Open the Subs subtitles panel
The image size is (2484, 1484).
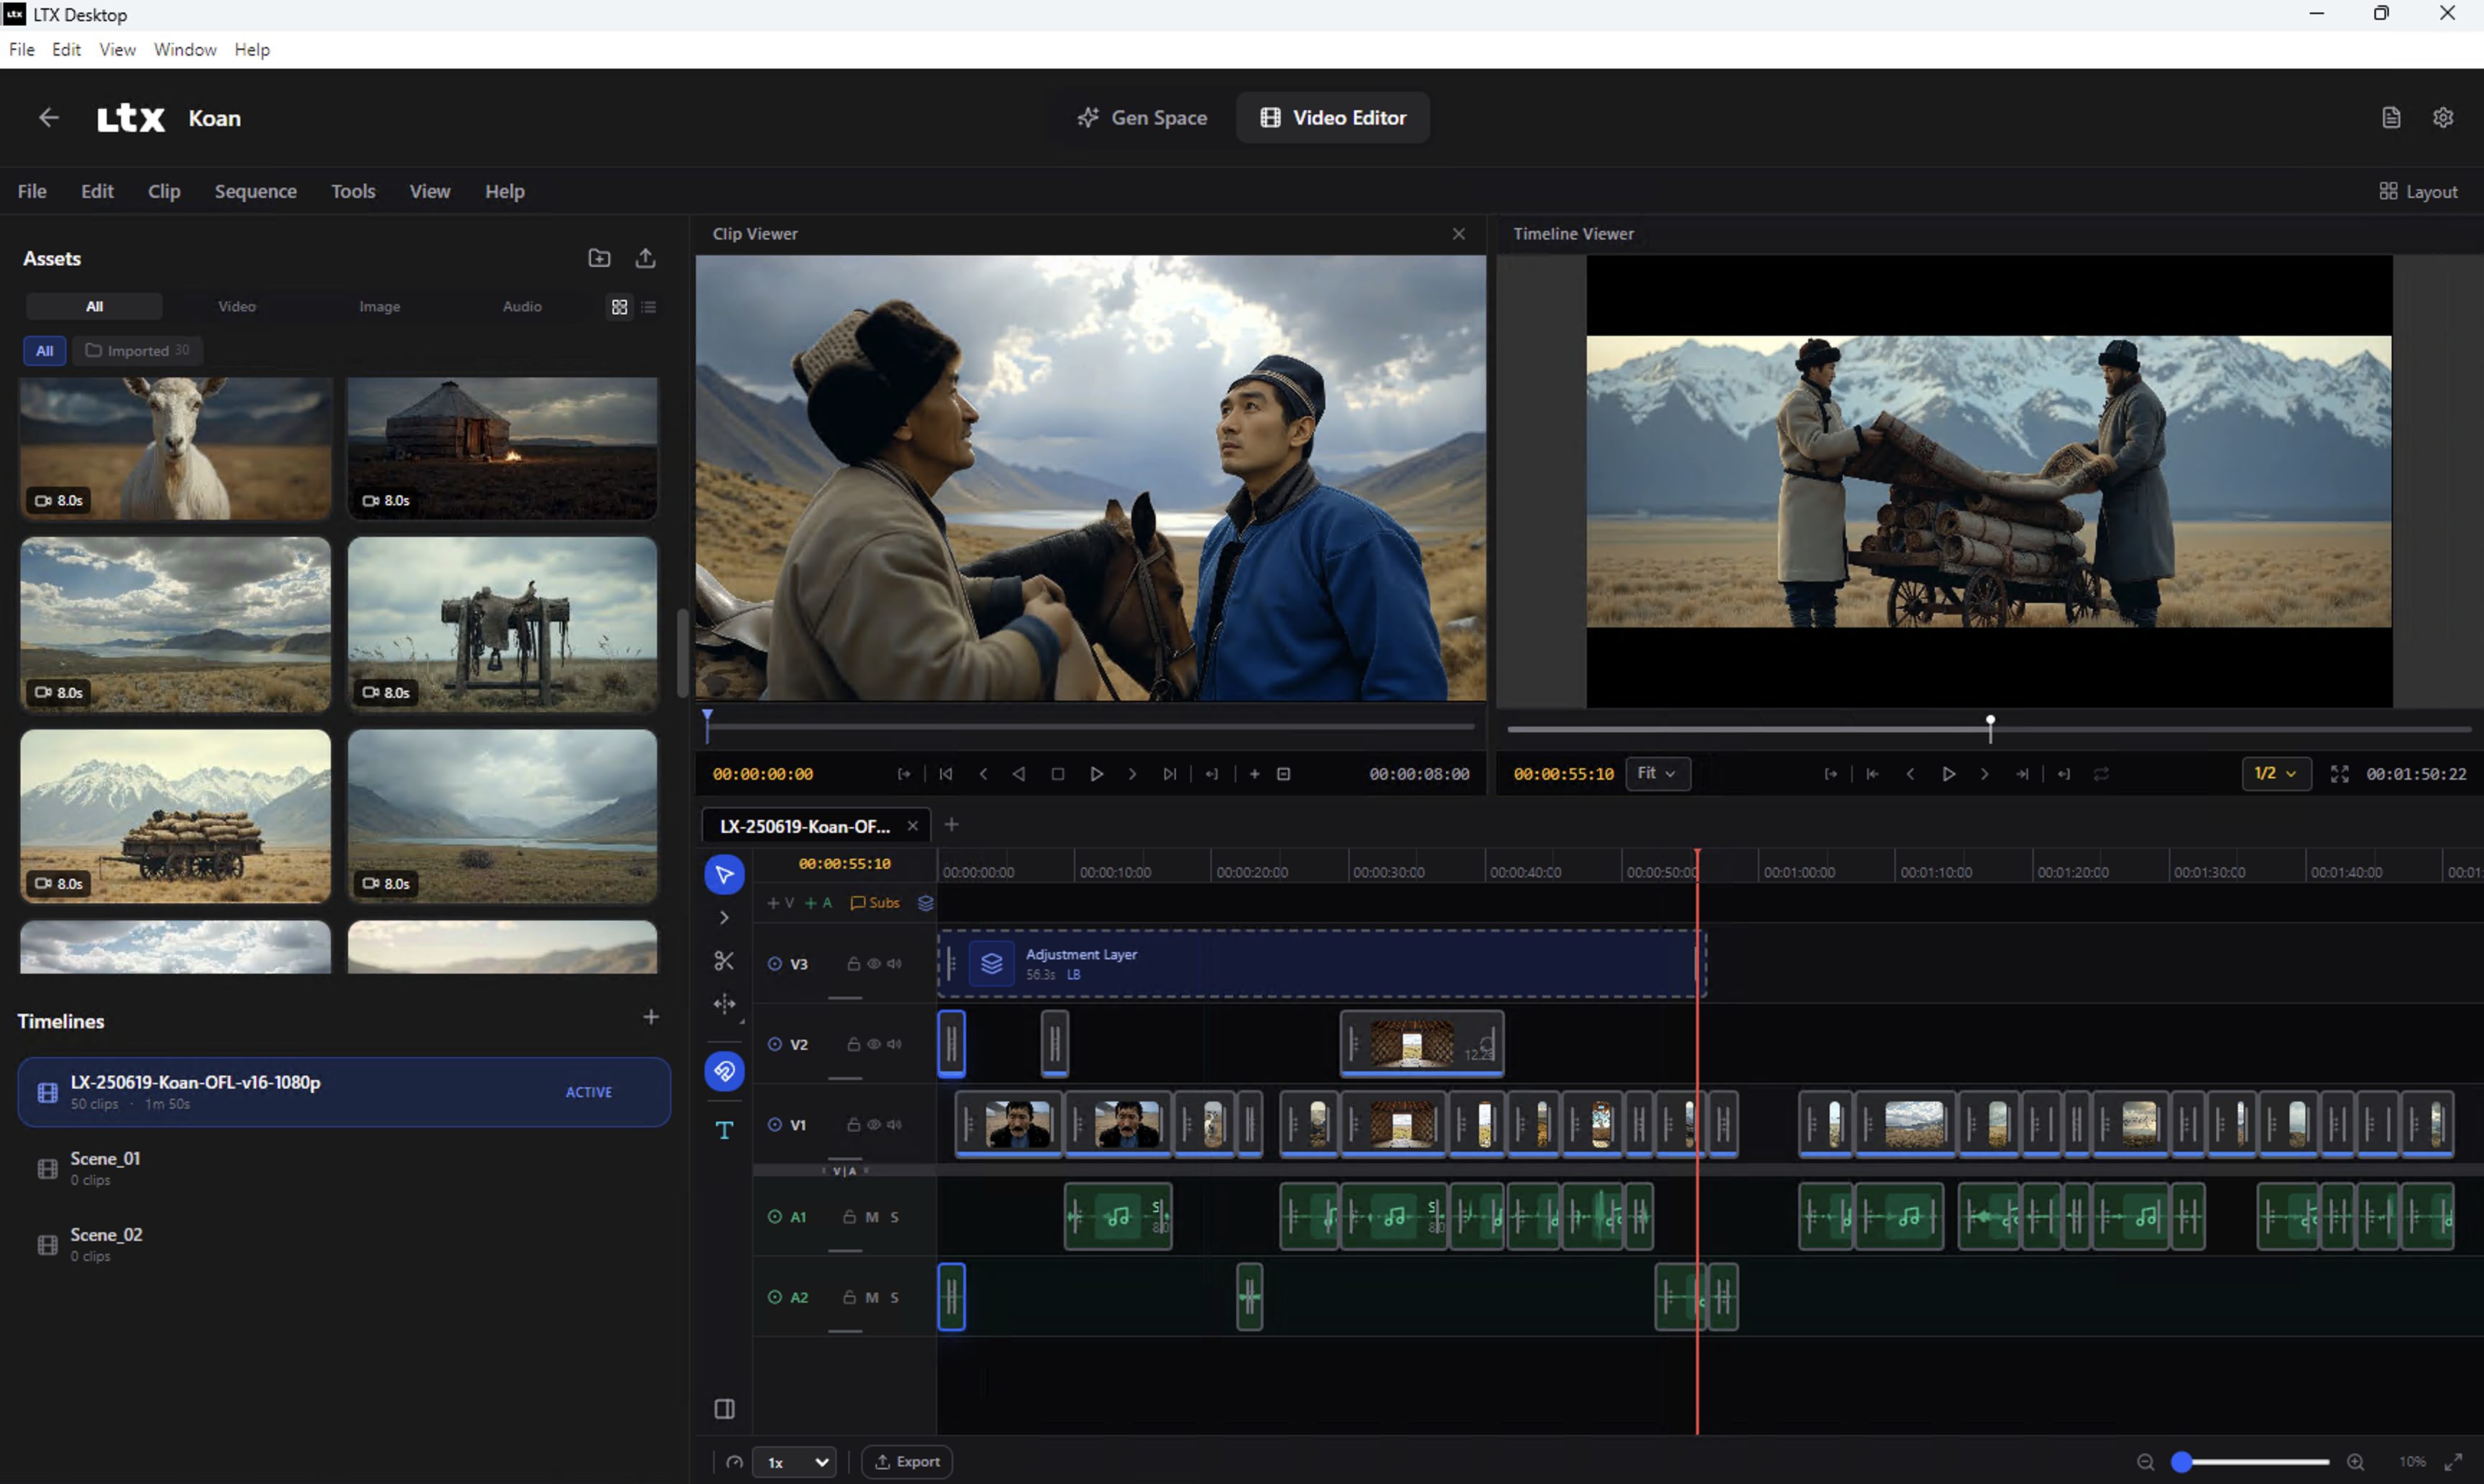[875, 903]
